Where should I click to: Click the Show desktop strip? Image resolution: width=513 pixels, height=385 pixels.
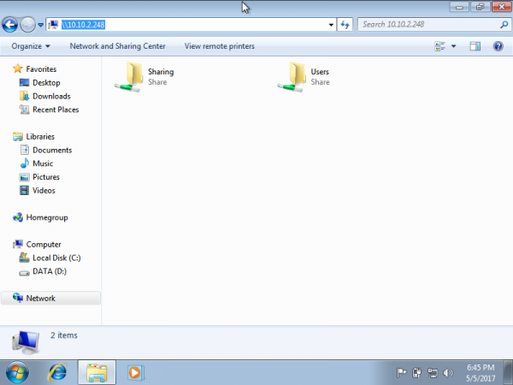point(508,372)
